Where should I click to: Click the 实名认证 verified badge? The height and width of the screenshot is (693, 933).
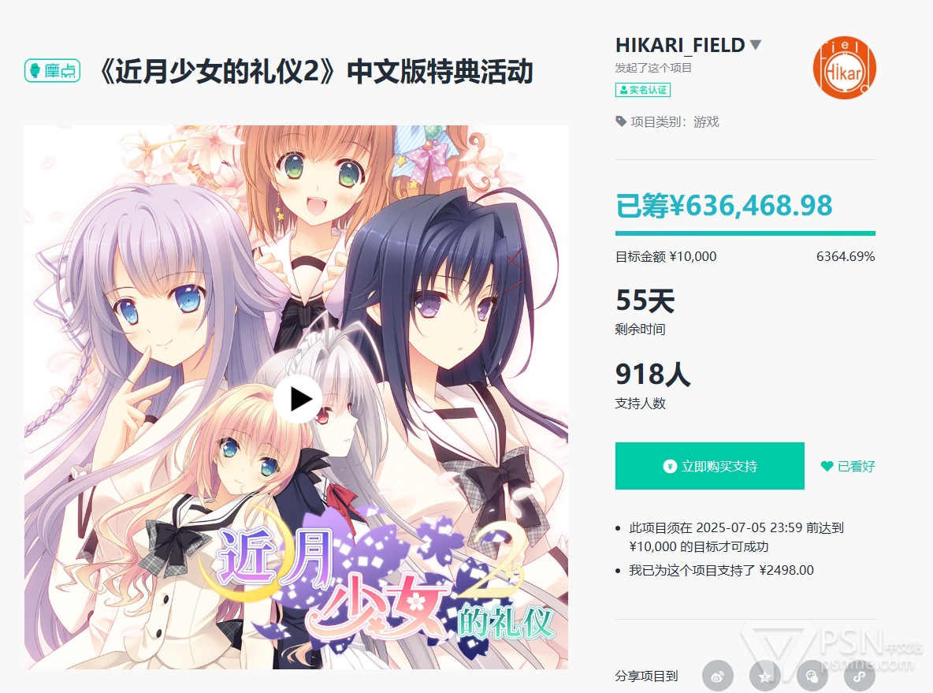pos(643,90)
